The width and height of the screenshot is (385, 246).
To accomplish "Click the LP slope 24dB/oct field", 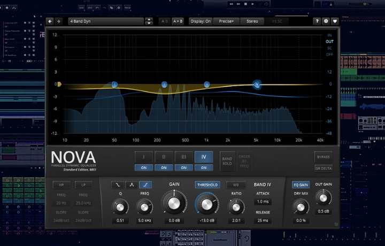I will pyautogui.click(x=83, y=220).
